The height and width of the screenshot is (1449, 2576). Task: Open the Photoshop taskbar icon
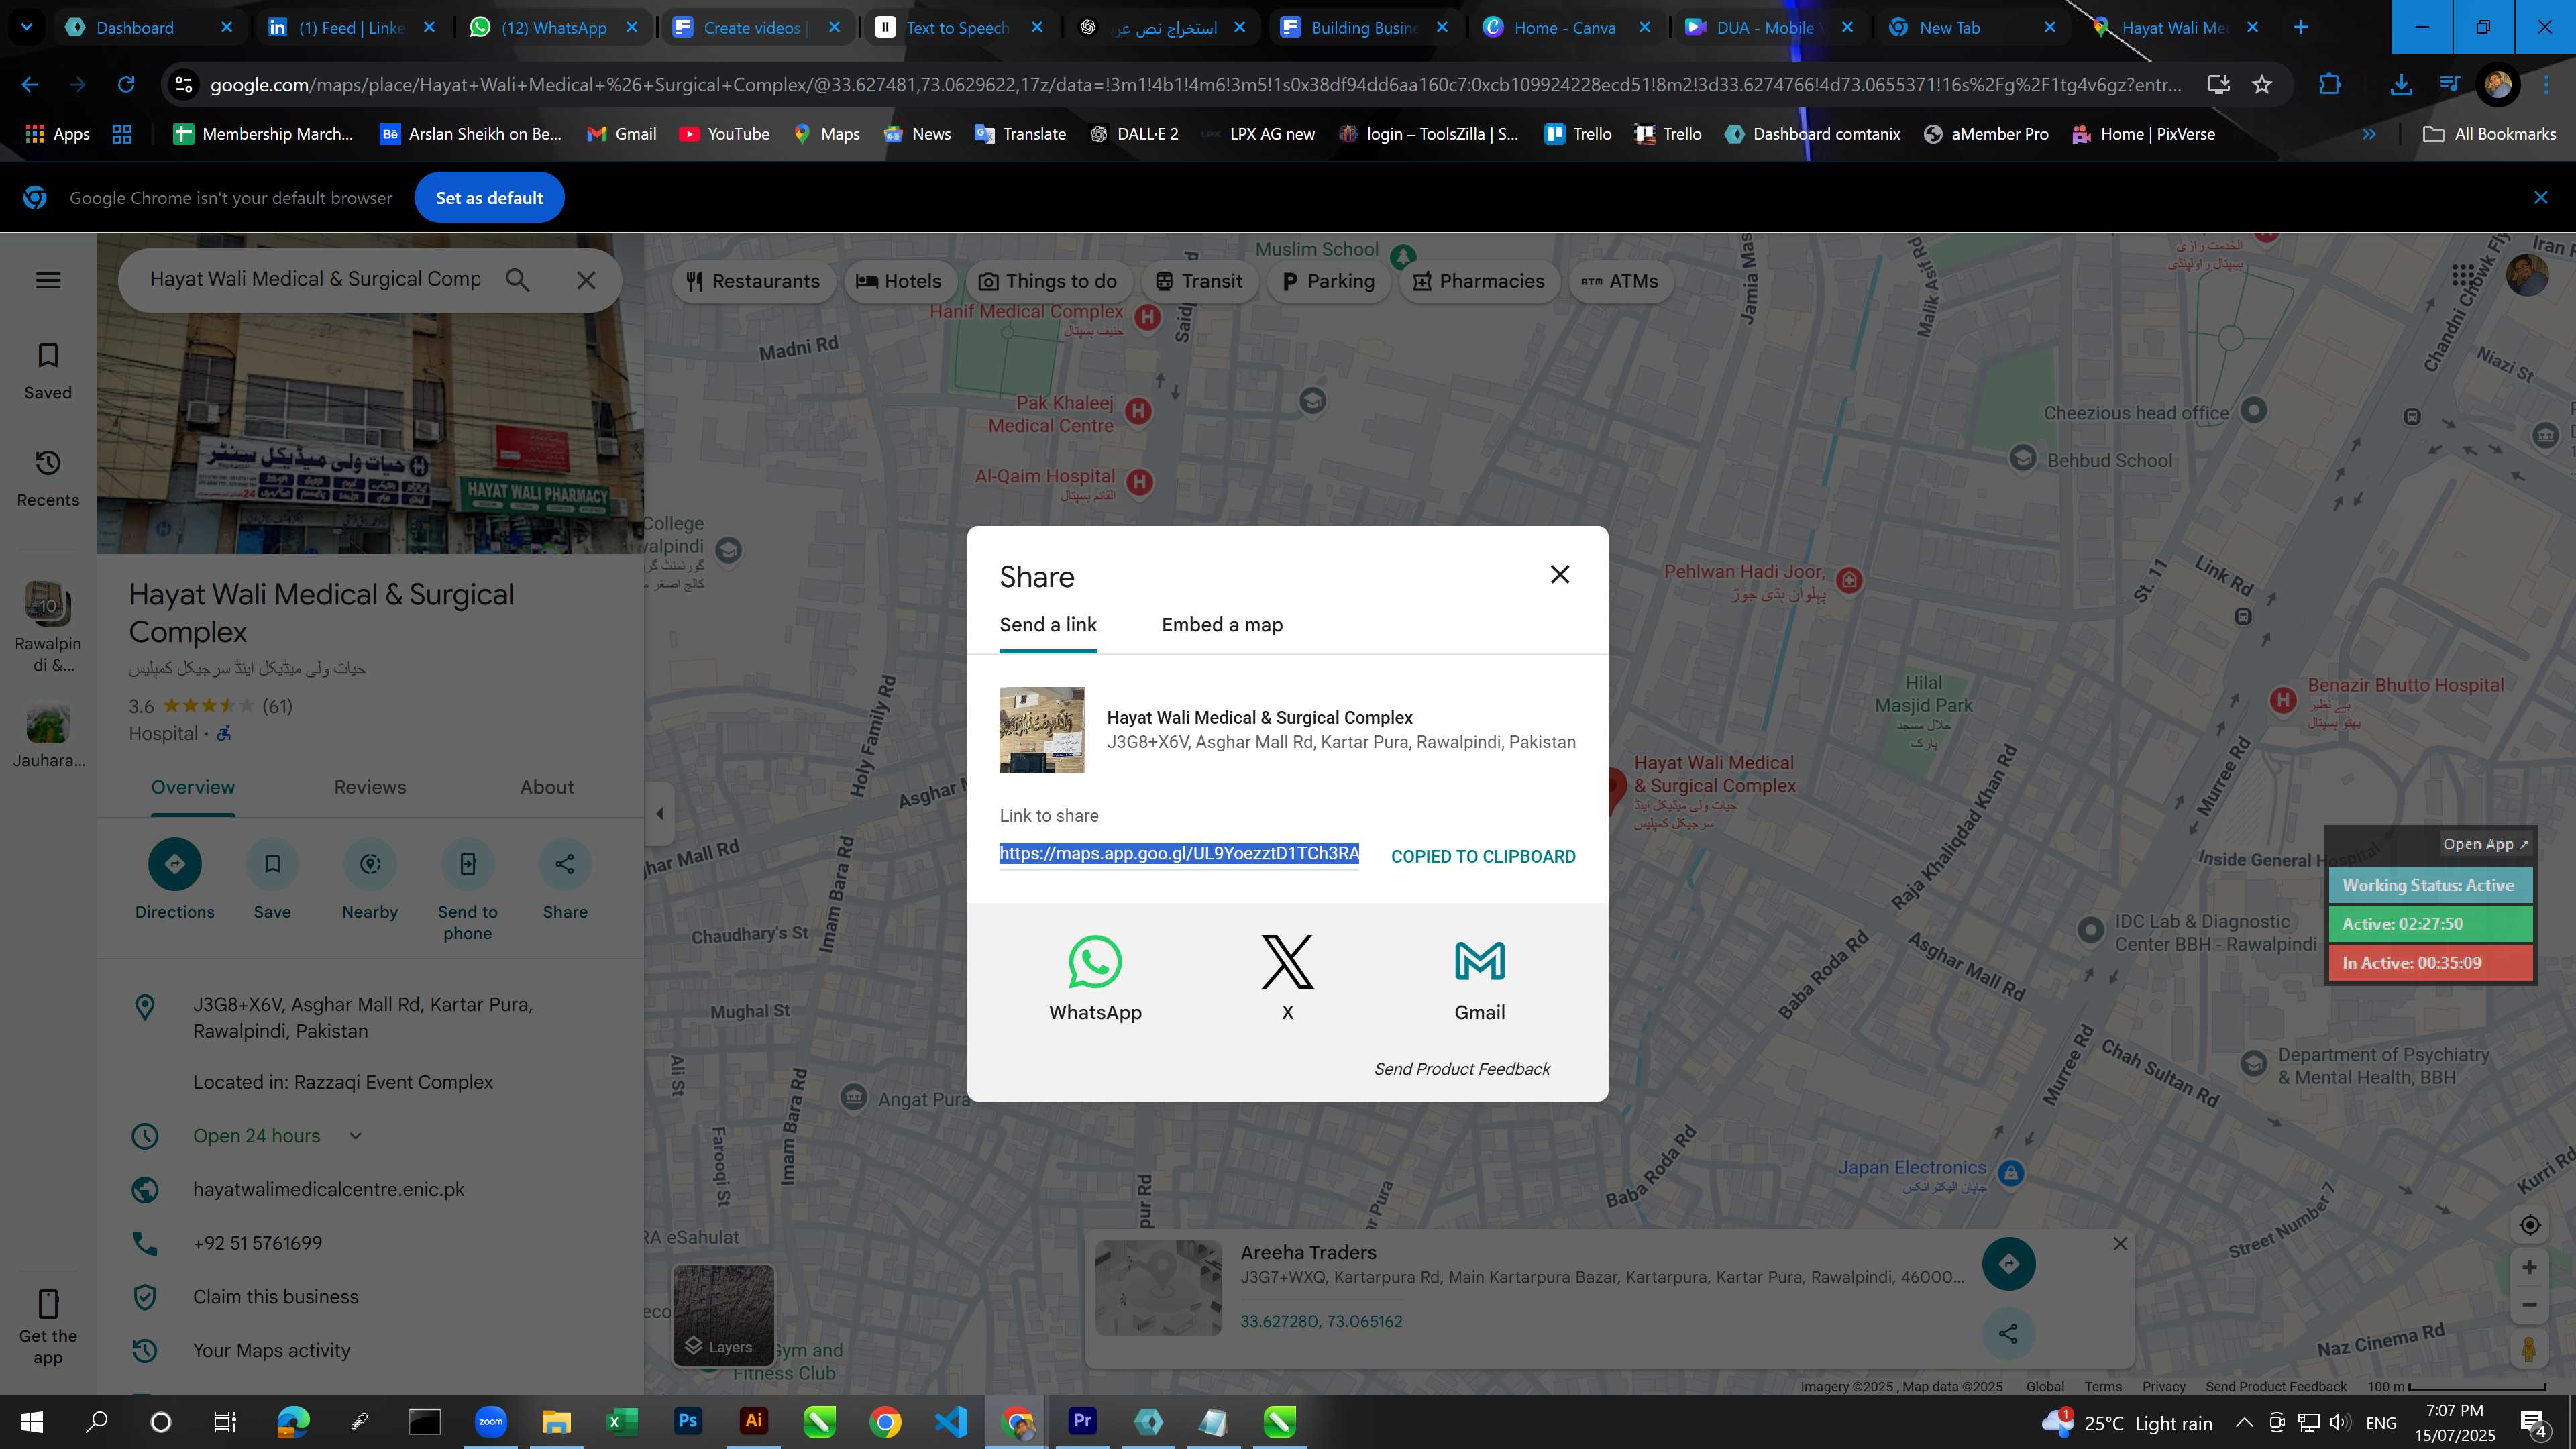[x=688, y=1422]
